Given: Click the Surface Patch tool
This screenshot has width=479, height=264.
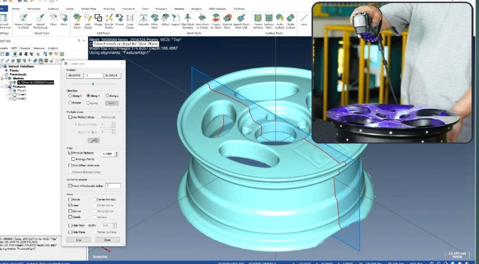Looking at the screenshot, I should click(269, 21).
